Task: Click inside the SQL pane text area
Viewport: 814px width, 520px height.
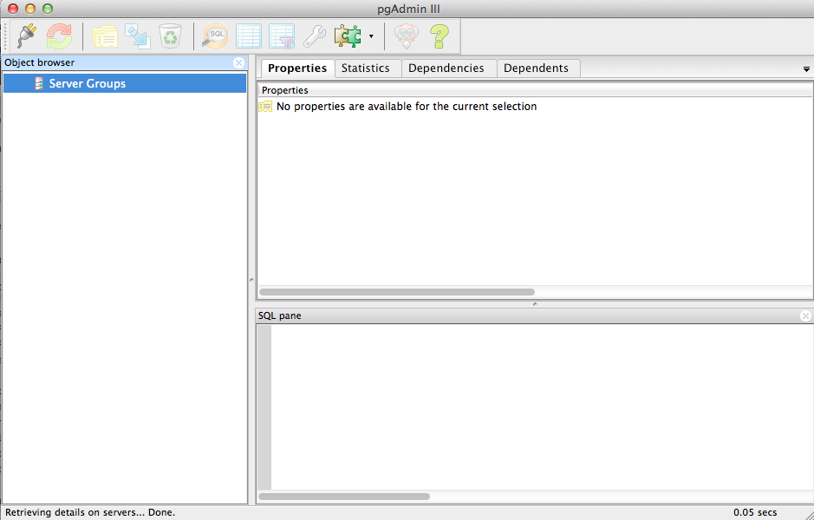Action: click(x=542, y=406)
